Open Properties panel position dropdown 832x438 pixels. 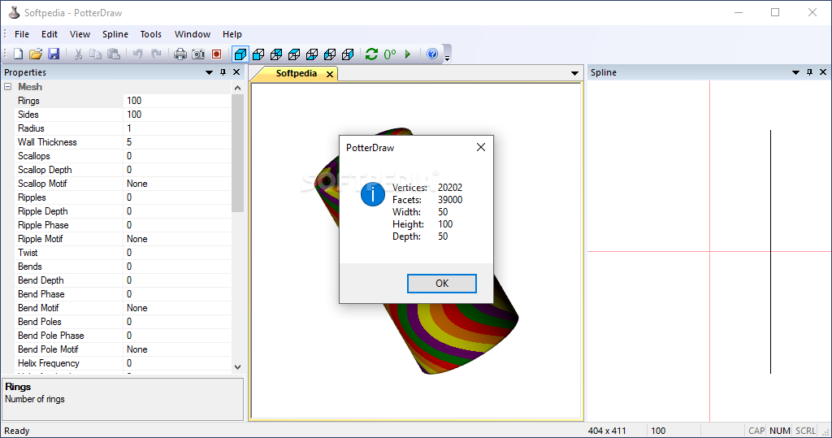[209, 72]
